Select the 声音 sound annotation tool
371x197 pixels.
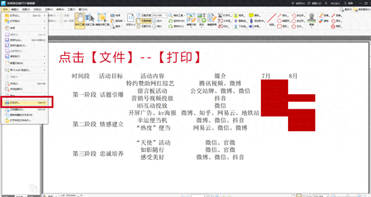[254, 26]
